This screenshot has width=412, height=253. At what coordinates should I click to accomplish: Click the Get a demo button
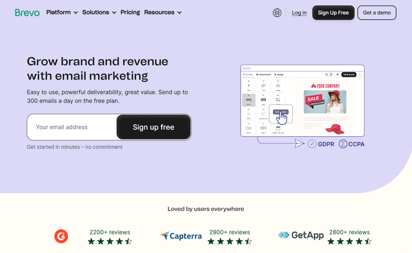377,12
